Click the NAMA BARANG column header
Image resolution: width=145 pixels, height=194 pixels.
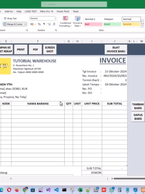(x=38, y=104)
